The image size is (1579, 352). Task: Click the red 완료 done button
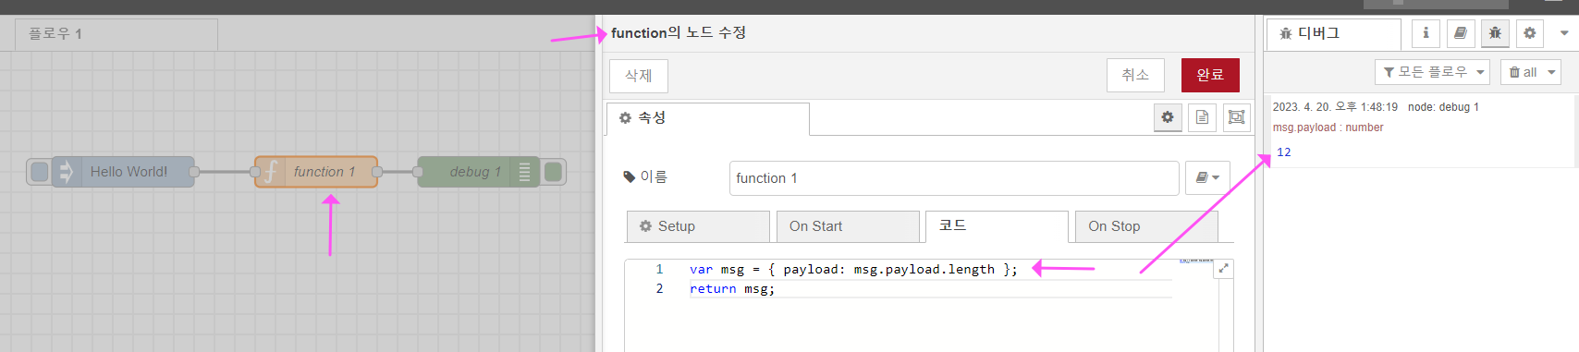coord(1210,75)
